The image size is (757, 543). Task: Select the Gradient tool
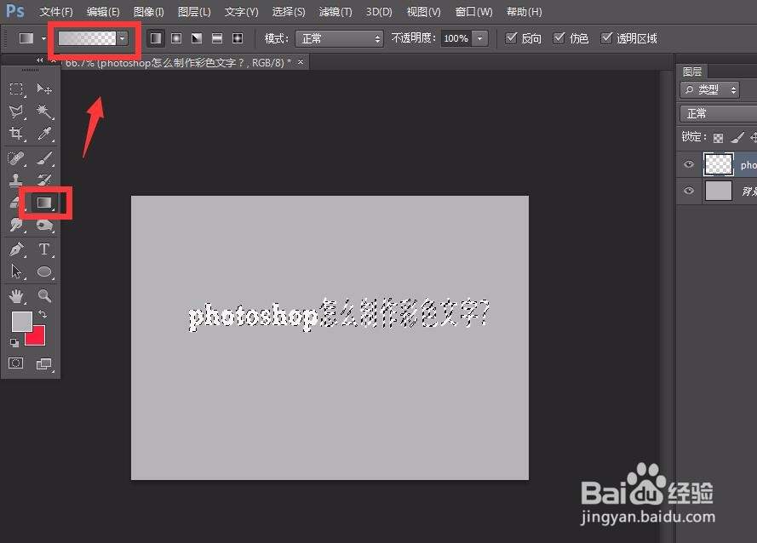coord(44,203)
